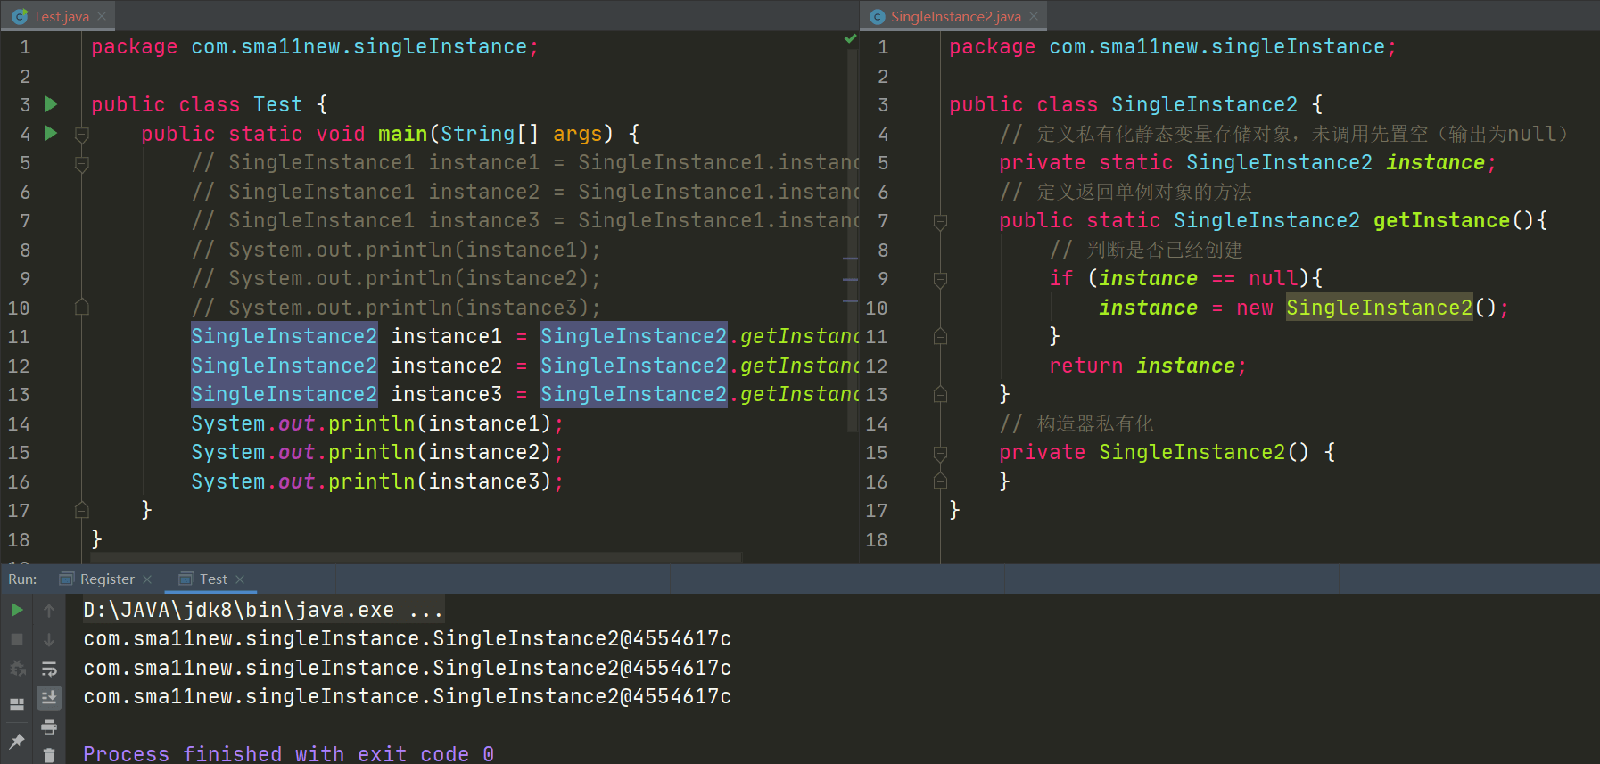Click the Stop process square icon
The image size is (1600, 764).
tap(17, 639)
